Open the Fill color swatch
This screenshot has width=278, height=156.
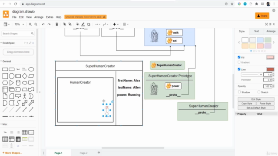pyautogui.click(x=270, y=57)
